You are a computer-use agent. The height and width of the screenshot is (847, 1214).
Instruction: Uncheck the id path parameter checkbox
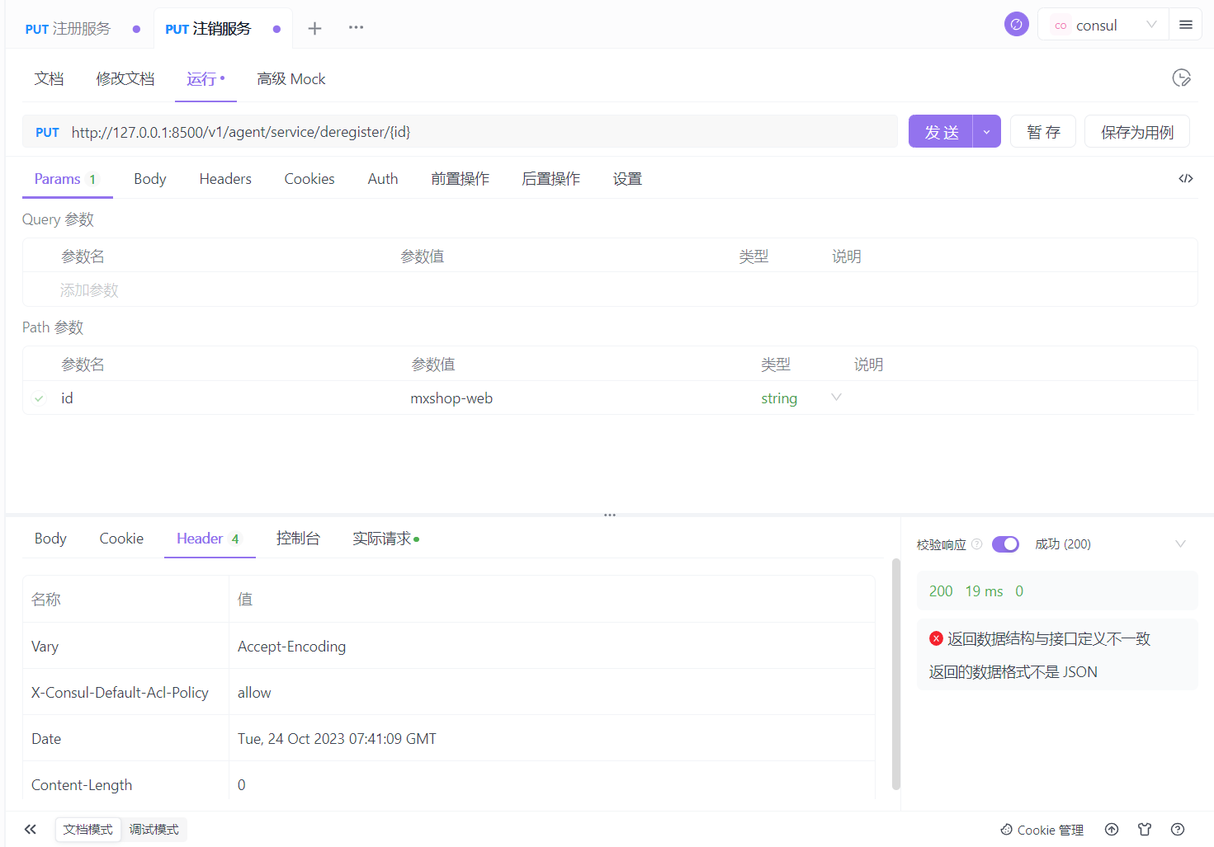(x=39, y=398)
